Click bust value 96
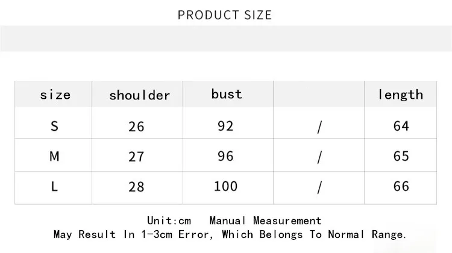 pos(225,156)
